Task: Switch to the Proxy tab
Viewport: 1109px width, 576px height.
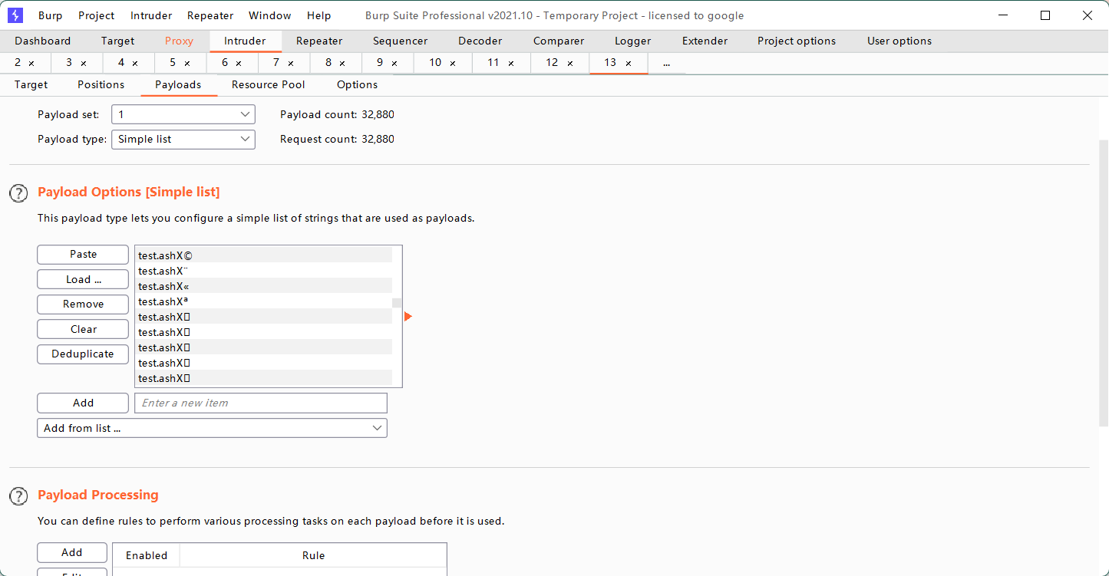Action: [x=179, y=41]
